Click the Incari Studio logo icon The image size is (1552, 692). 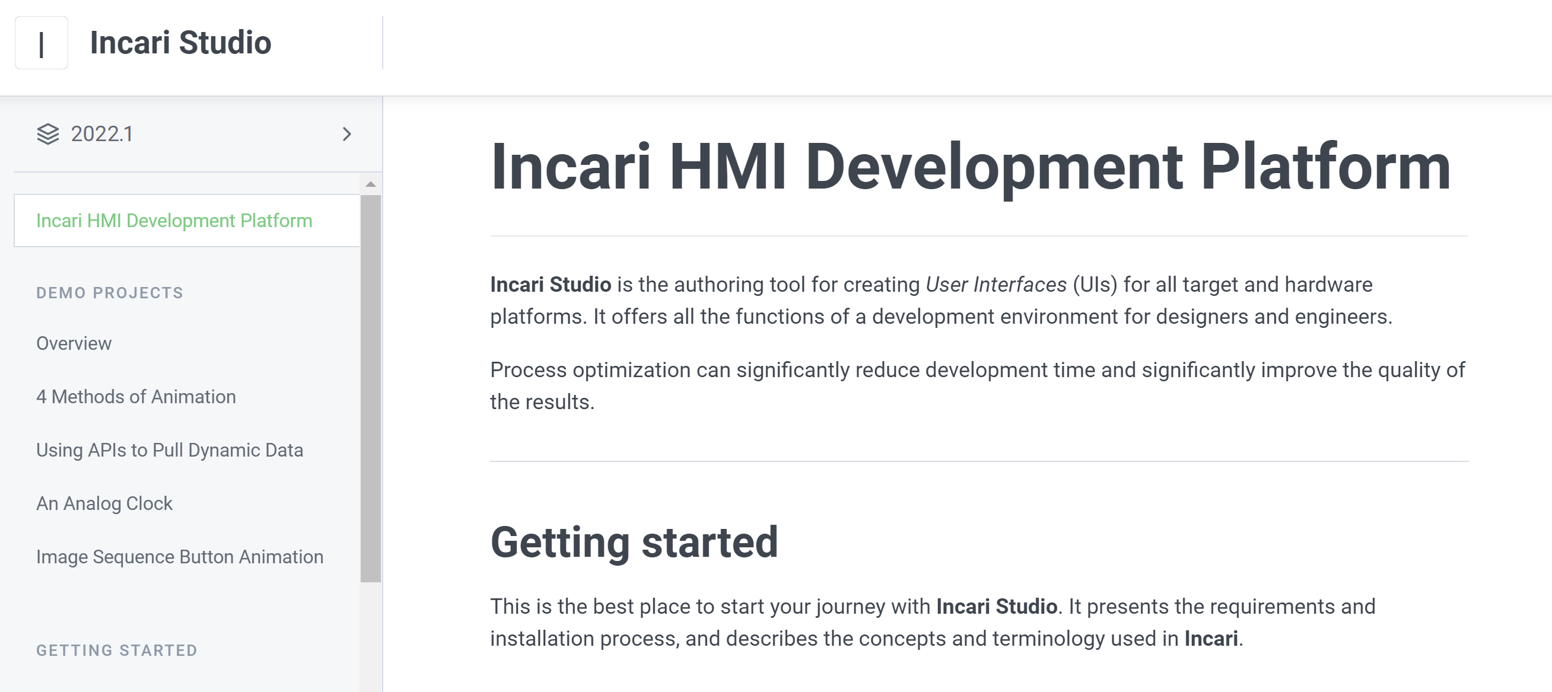pyautogui.click(x=41, y=43)
